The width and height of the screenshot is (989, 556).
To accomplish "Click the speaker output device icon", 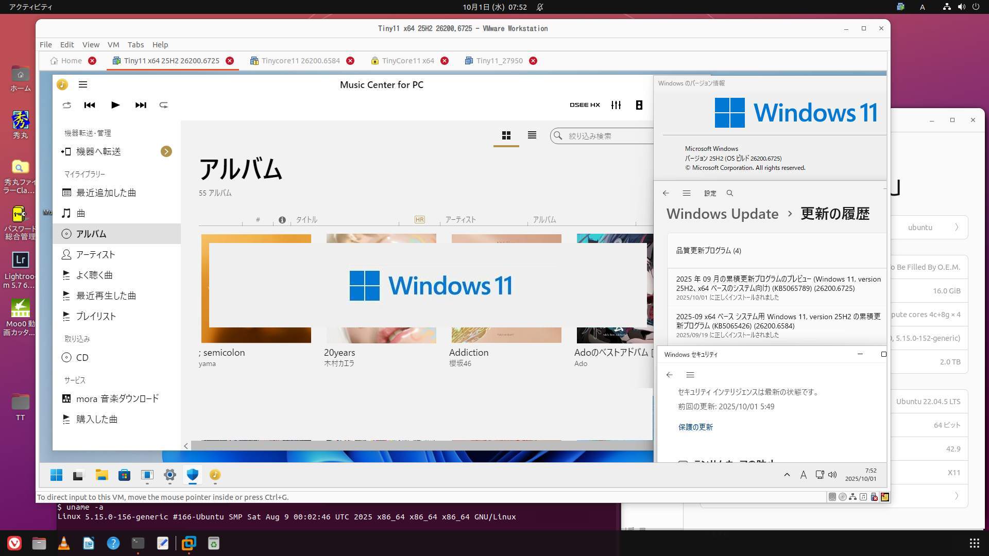I will (x=639, y=105).
